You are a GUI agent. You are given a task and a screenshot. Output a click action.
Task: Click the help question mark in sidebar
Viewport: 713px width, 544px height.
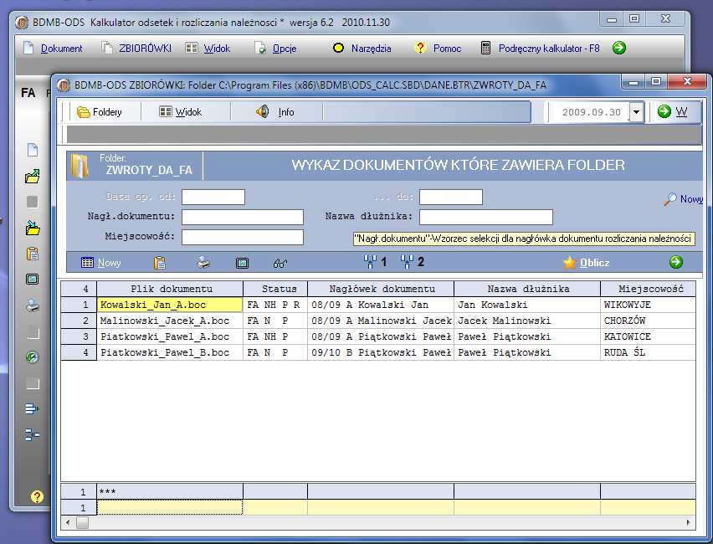pos(36,496)
